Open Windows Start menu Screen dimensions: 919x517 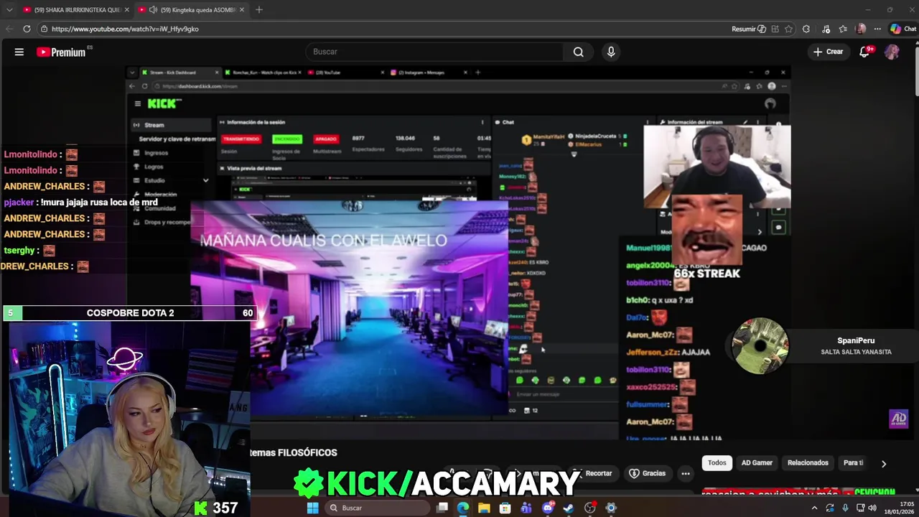[x=312, y=508]
